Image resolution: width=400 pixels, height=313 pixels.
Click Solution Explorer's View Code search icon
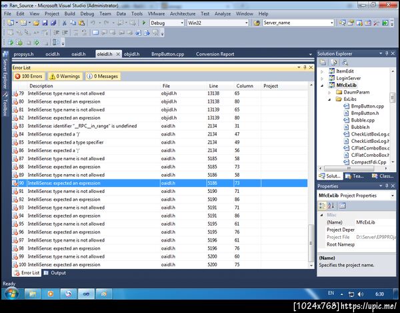345,62
